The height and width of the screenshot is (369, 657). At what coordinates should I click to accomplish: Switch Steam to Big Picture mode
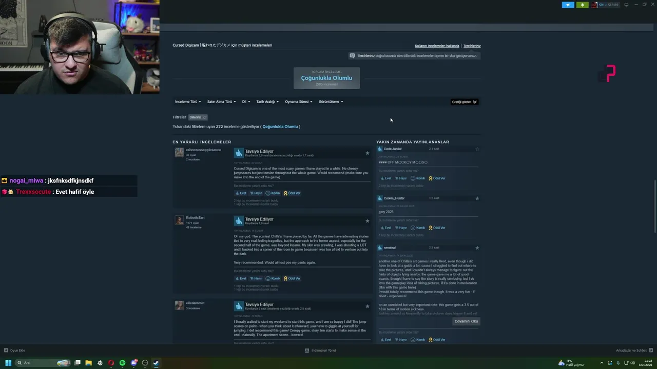tap(626, 5)
